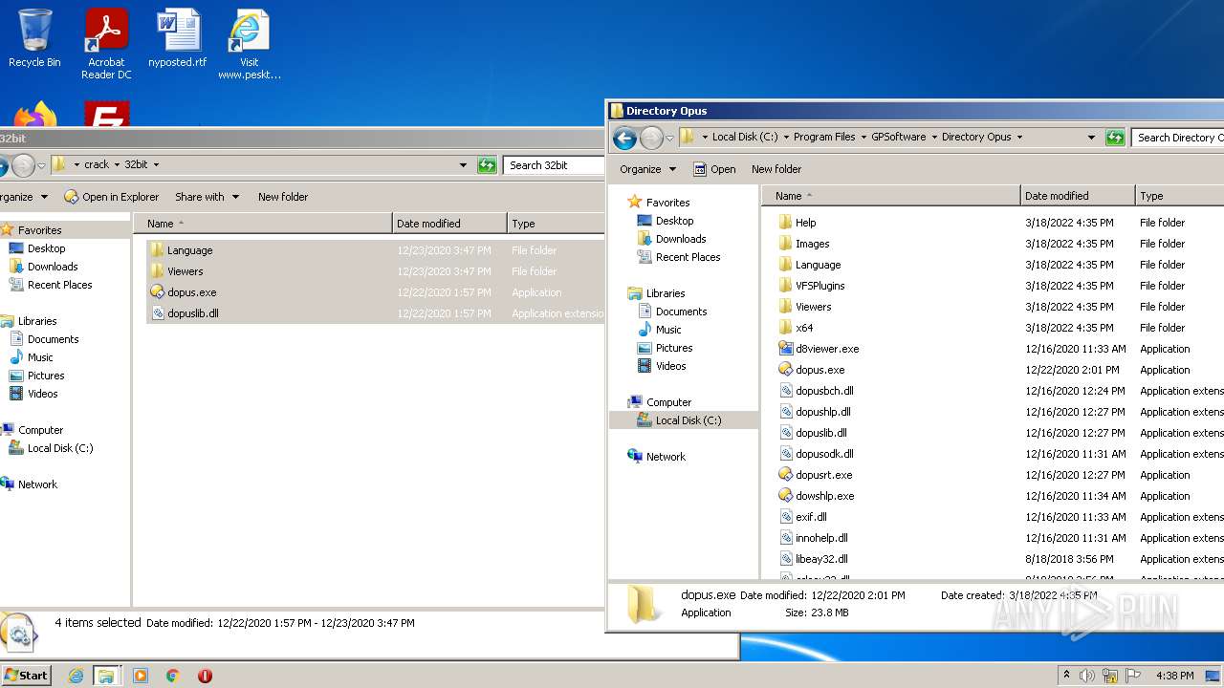The width and height of the screenshot is (1224, 688).
Task: Click Open button in Directory Opus toolbar
Action: [x=714, y=169]
